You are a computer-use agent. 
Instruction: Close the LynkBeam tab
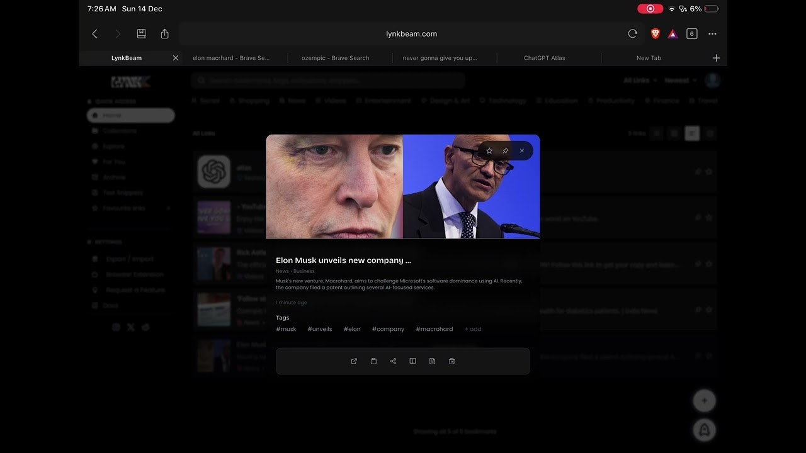pos(176,58)
